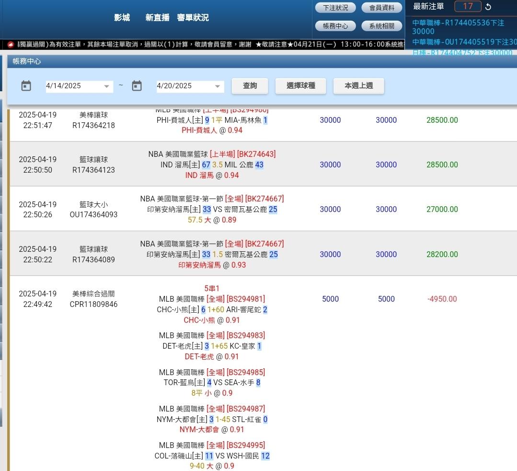The height and width of the screenshot is (471, 517).
Task: Select bet number R174364218
Action: (x=93, y=125)
